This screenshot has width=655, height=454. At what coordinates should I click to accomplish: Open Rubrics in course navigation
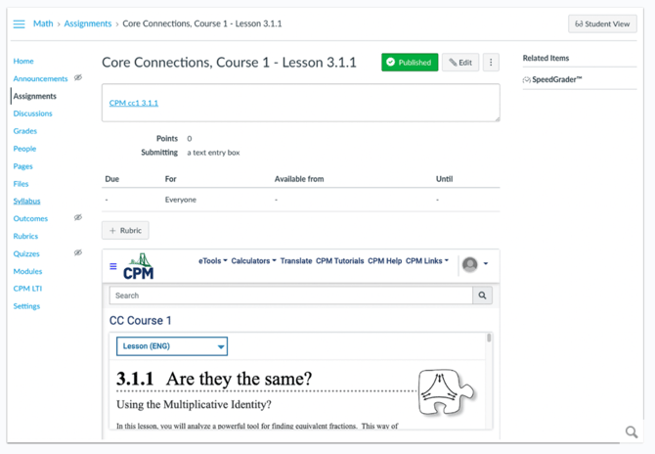(25, 236)
